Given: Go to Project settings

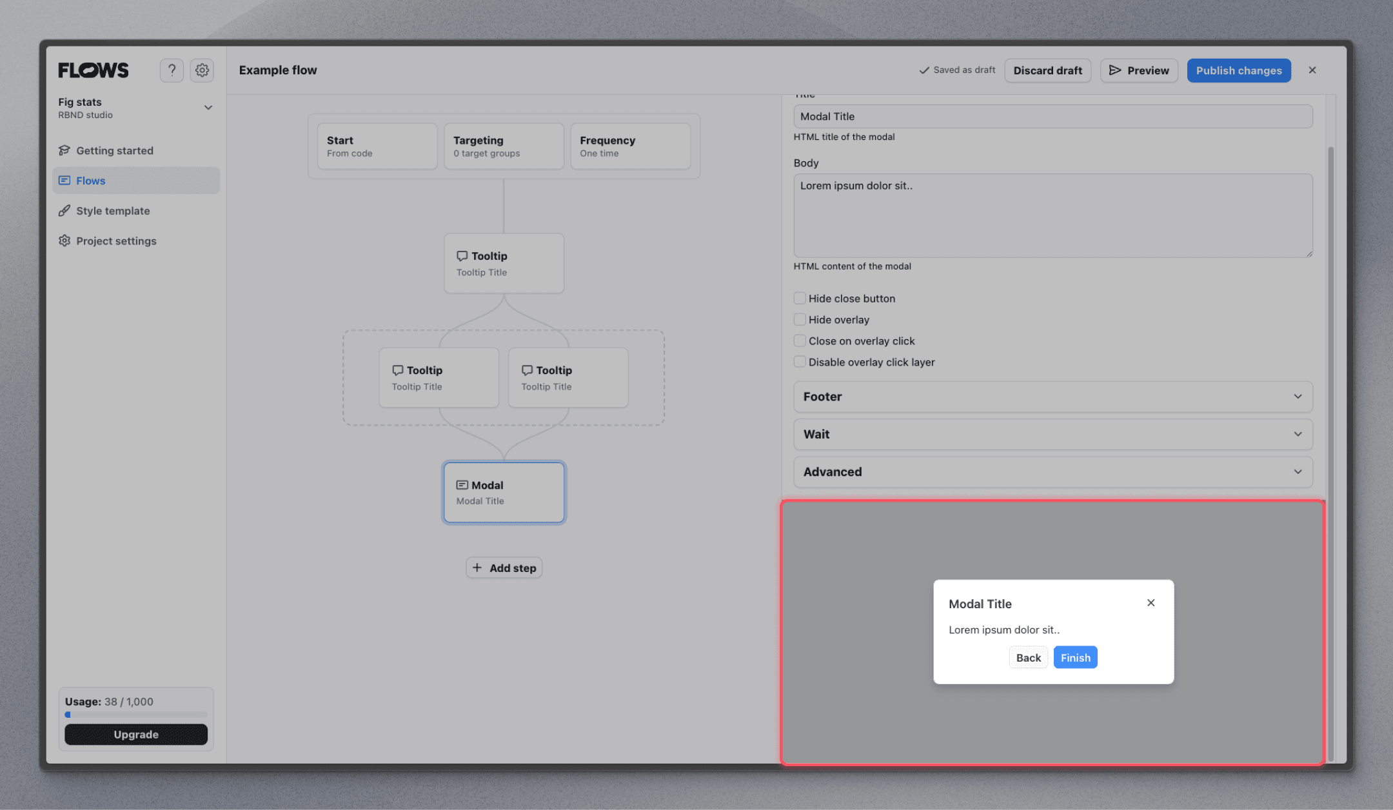Looking at the screenshot, I should coord(136,241).
